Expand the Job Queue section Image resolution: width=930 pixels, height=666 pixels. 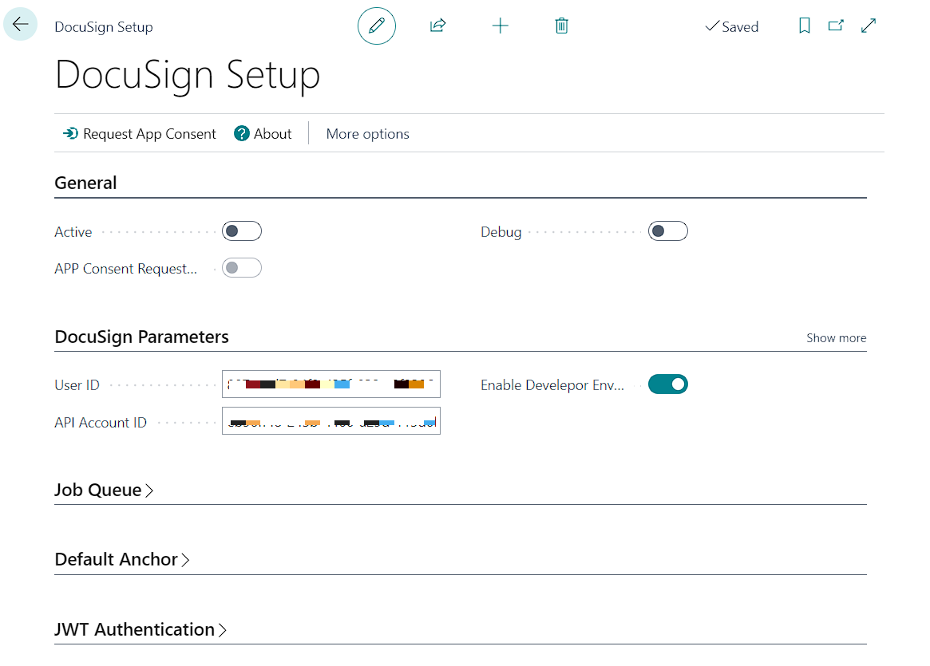(104, 490)
